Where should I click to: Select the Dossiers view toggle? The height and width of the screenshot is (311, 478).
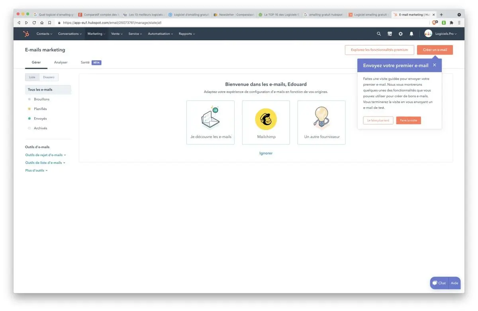[49, 77]
